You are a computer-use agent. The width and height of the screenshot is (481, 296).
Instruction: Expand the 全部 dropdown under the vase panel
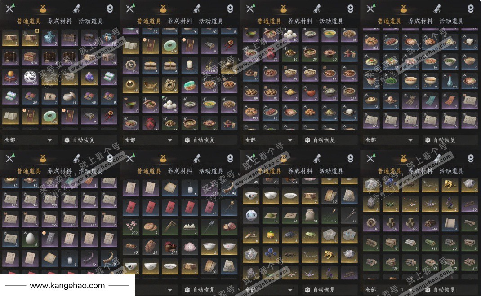pyautogui.click(x=389, y=140)
